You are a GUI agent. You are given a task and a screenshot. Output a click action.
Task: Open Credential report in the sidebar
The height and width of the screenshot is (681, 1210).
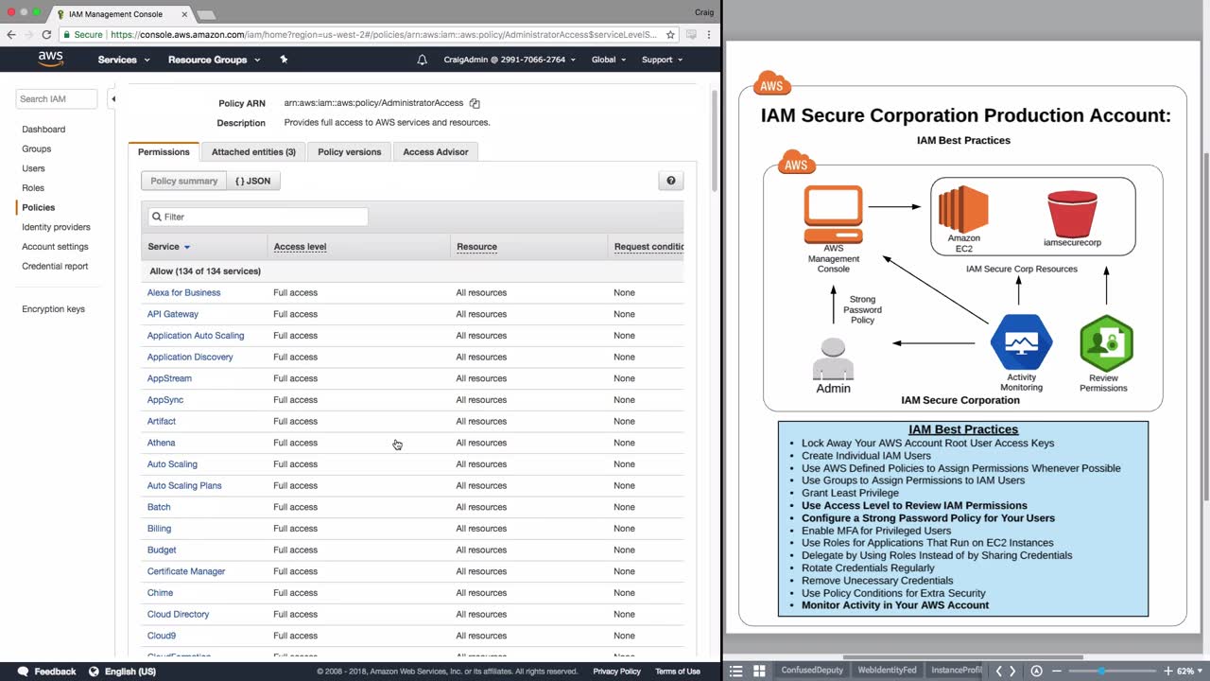(55, 267)
